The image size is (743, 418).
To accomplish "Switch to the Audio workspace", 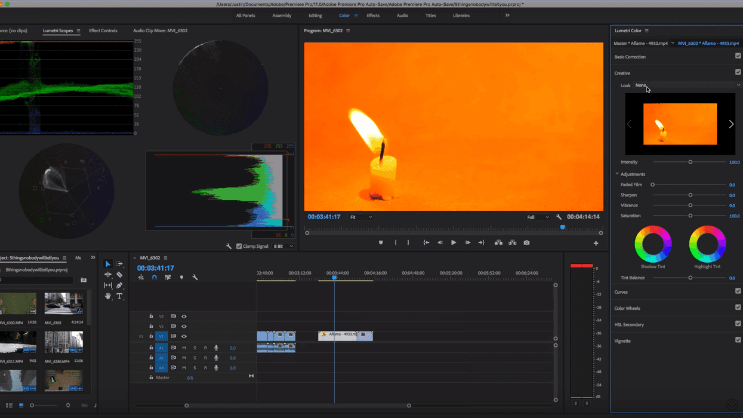I will point(403,16).
